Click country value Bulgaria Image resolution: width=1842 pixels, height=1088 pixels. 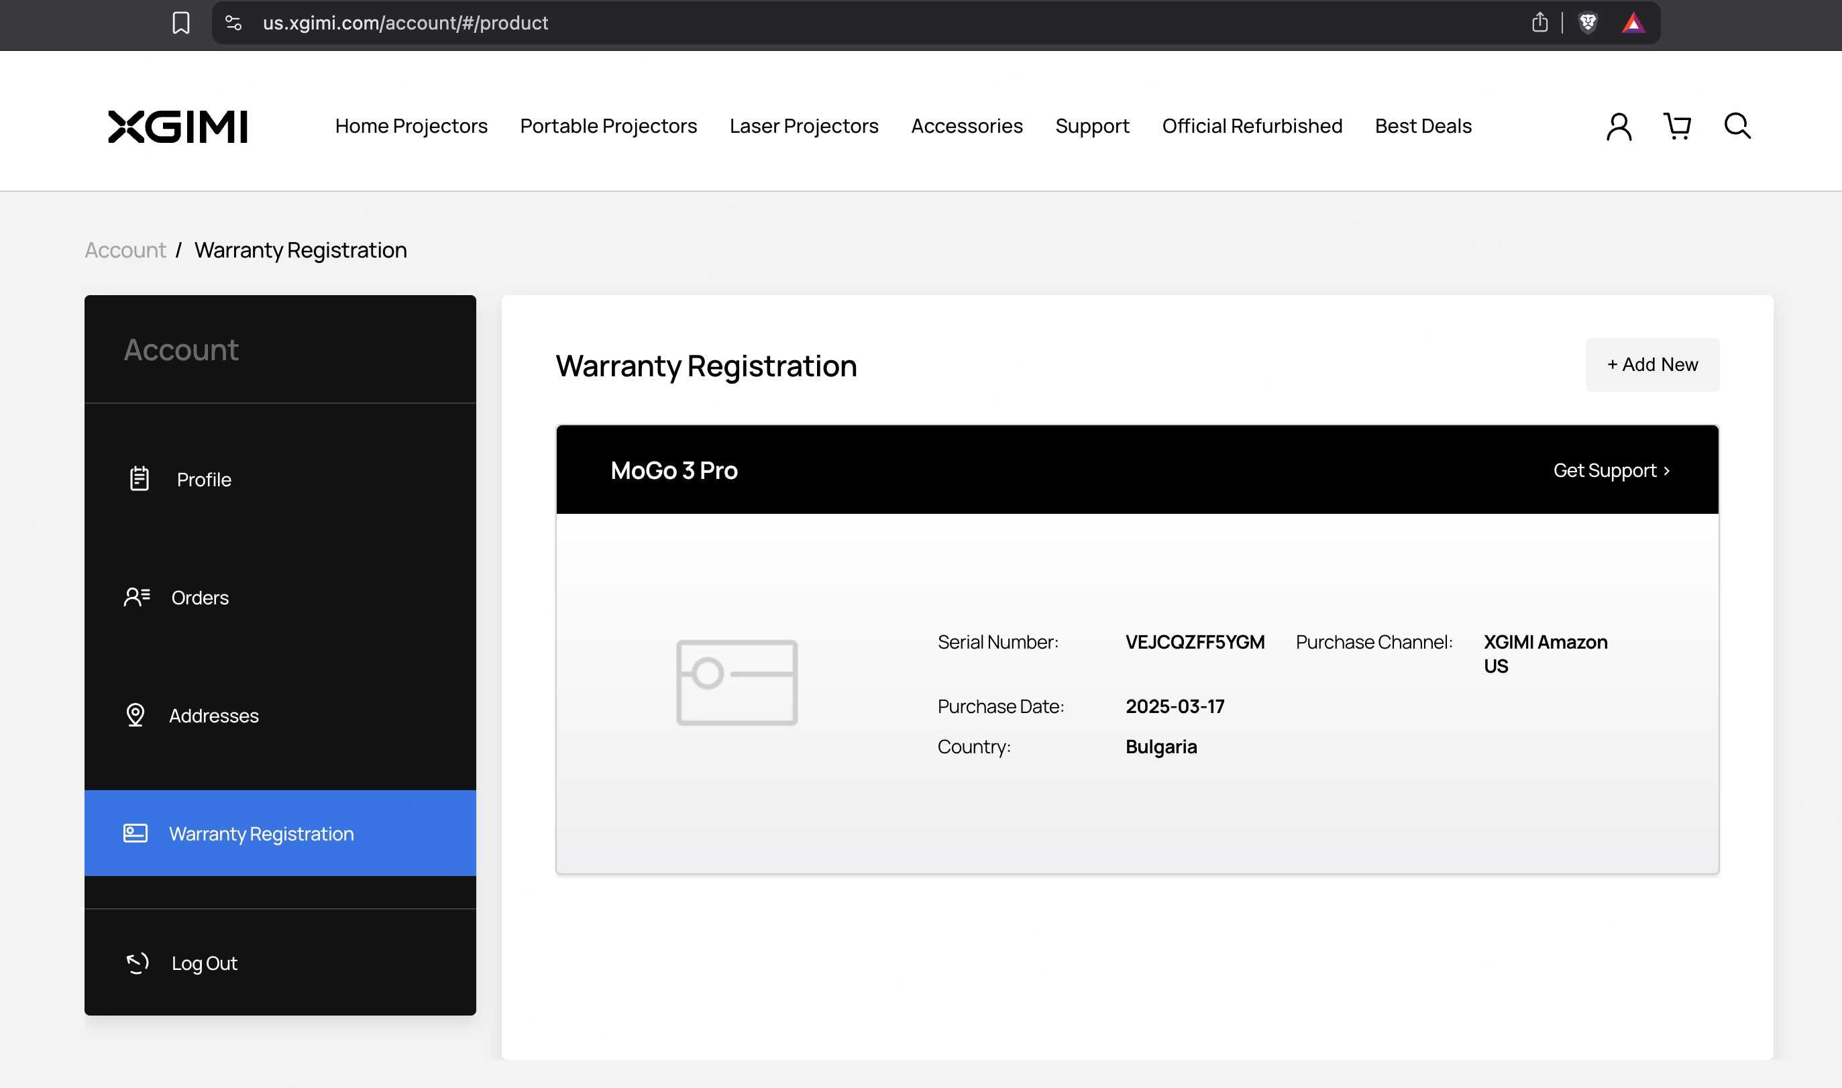(1161, 747)
